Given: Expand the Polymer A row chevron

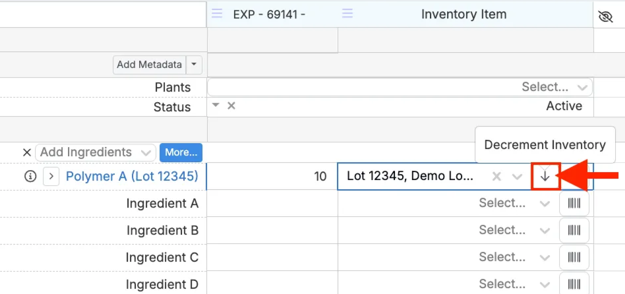Looking at the screenshot, I should pos(51,176).
